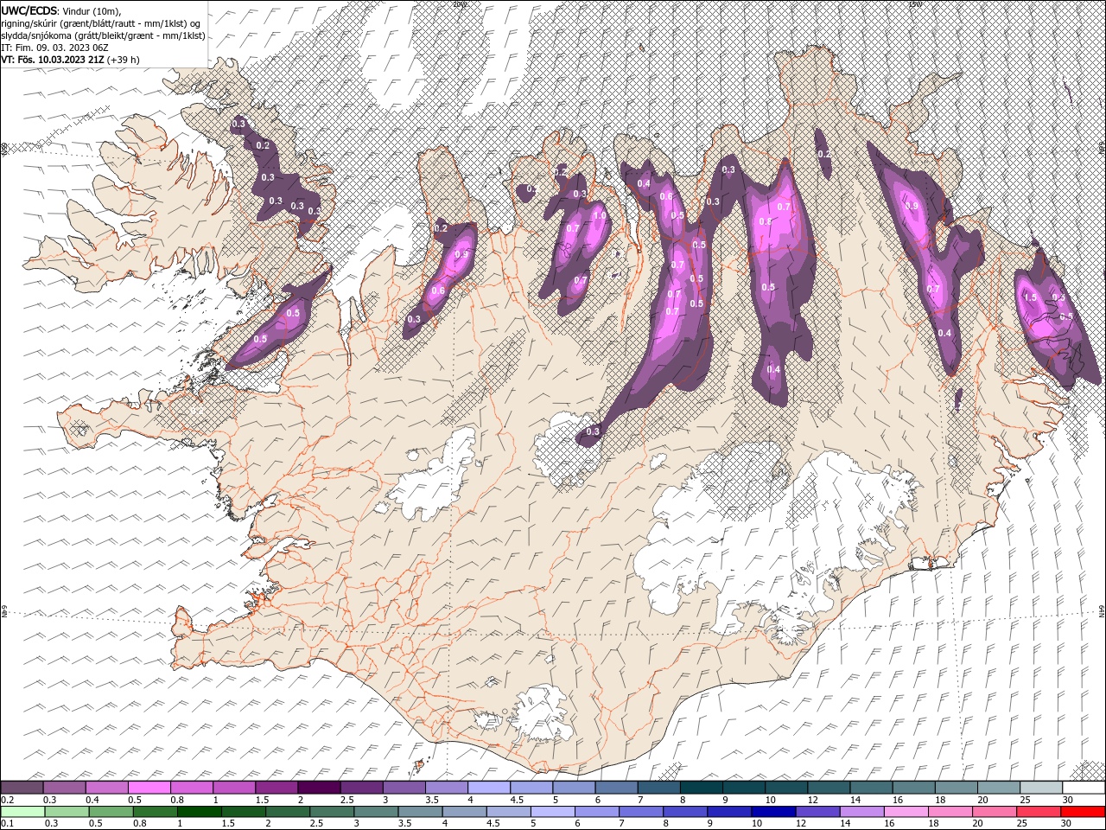Click the top-row teal swatch between 12 and 14
This screenshot has width=1106, height=830.
[x=828, y=788]
